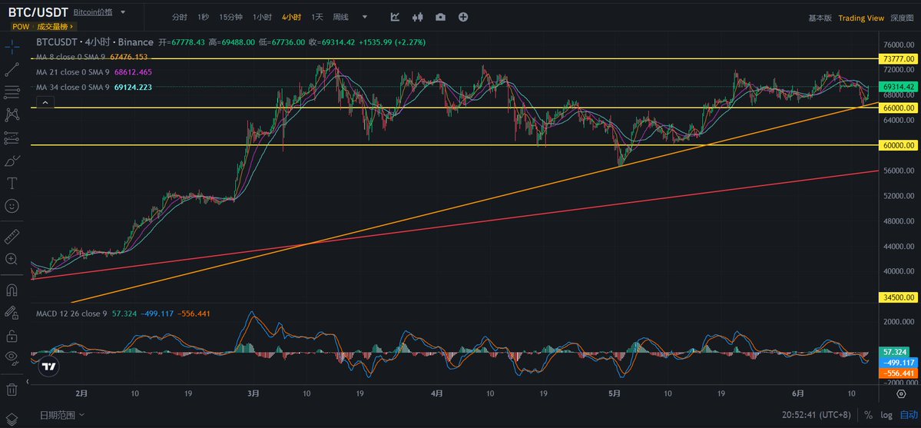Click the MA 34 close indicator legend
This screenshot has width=921, height=428.
click(x=94, y=87)
